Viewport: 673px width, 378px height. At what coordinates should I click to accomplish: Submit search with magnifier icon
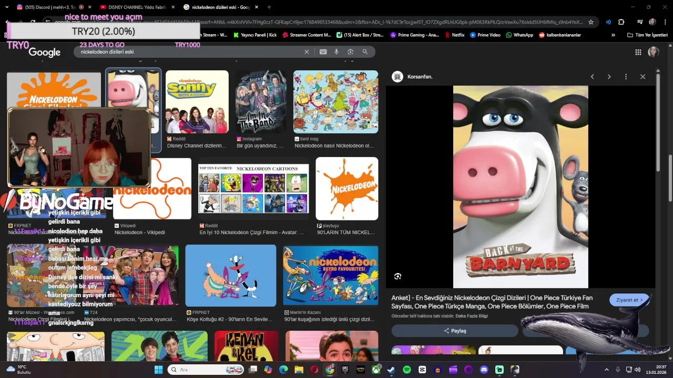pos(365,52)
